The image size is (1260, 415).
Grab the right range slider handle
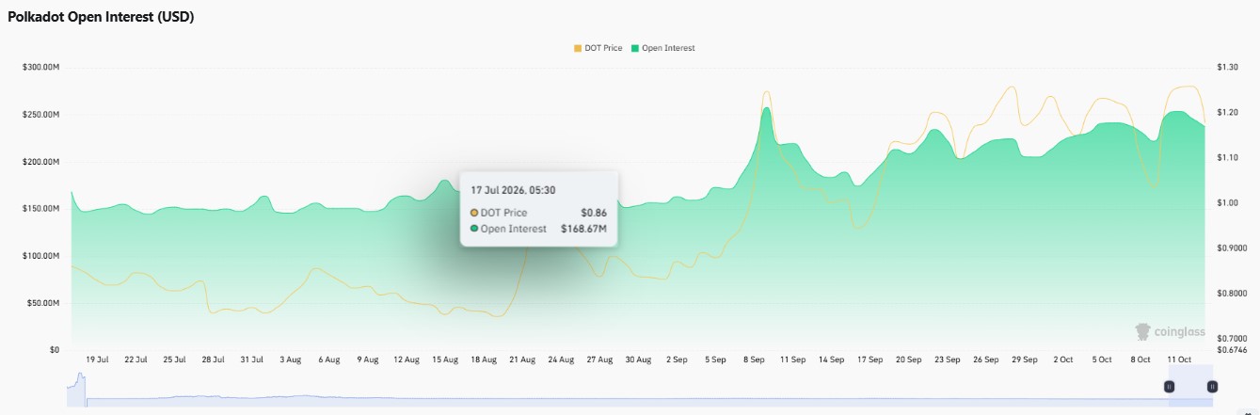click(x=1212, y=387)
